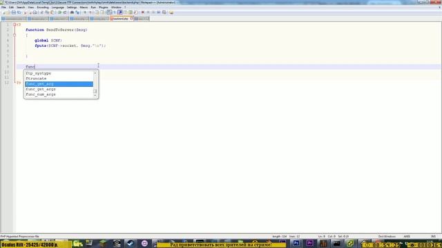Click 'PHP Hypertext Preprocessor file' status text
This screenshot has width=442, height=248.
coord(20,236)
